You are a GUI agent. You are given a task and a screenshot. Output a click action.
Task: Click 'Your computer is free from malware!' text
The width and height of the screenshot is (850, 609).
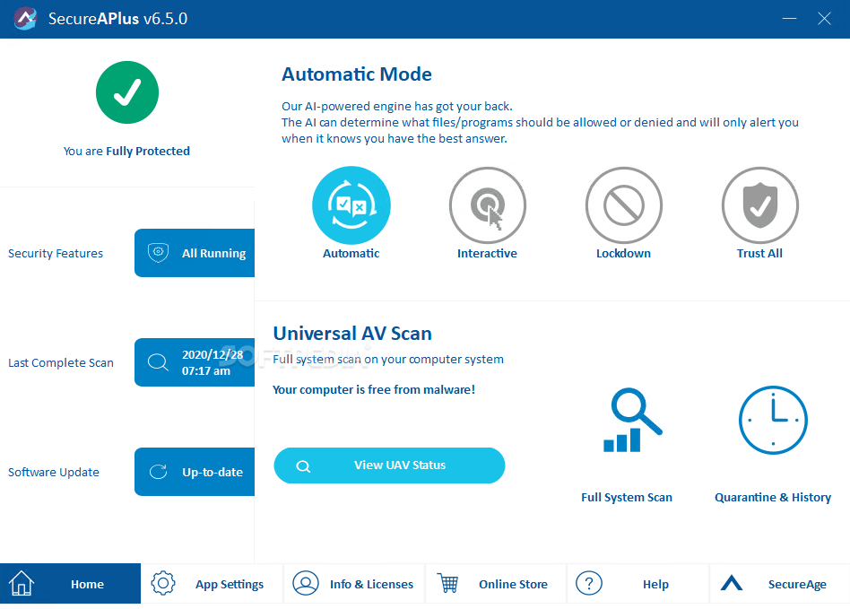tap(374, 390)
